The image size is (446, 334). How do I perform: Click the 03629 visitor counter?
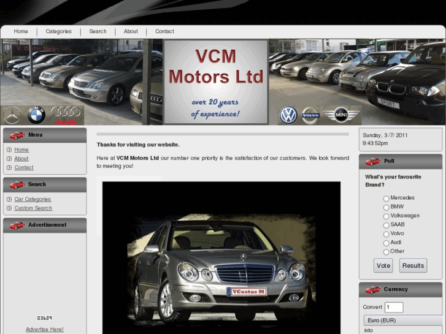click(x=45, y=318)
